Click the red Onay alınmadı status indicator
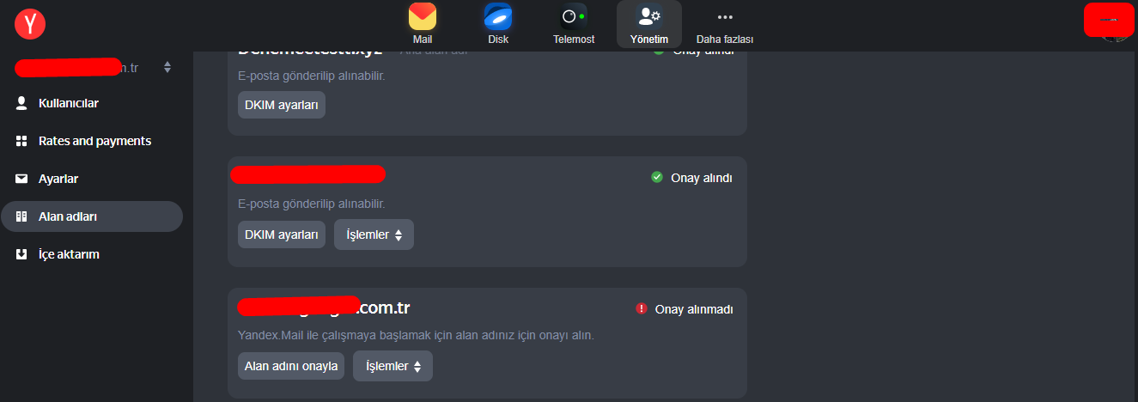This screenshot has height=402, width=1138. pos(641,308)
